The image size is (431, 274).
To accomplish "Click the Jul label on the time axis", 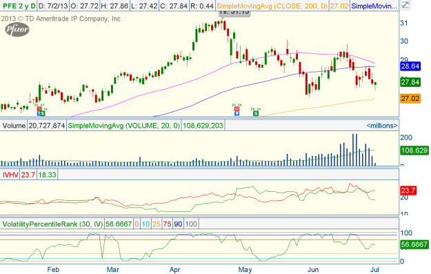I will tap(374, 269).
